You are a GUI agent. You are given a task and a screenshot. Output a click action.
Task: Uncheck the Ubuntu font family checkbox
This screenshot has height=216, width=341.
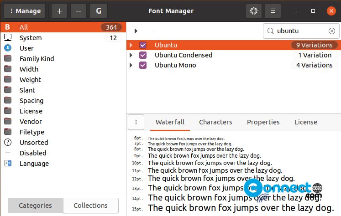143,45
